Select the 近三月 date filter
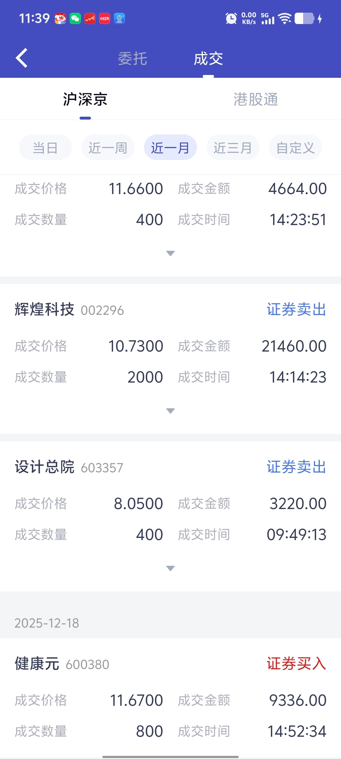The height and width of the screenshot is (759, 341). point(233,148)
